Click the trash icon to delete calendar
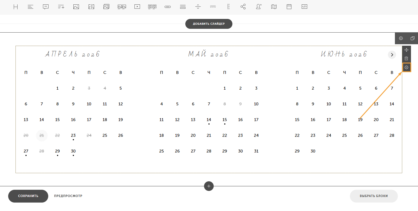 [406, 58]
